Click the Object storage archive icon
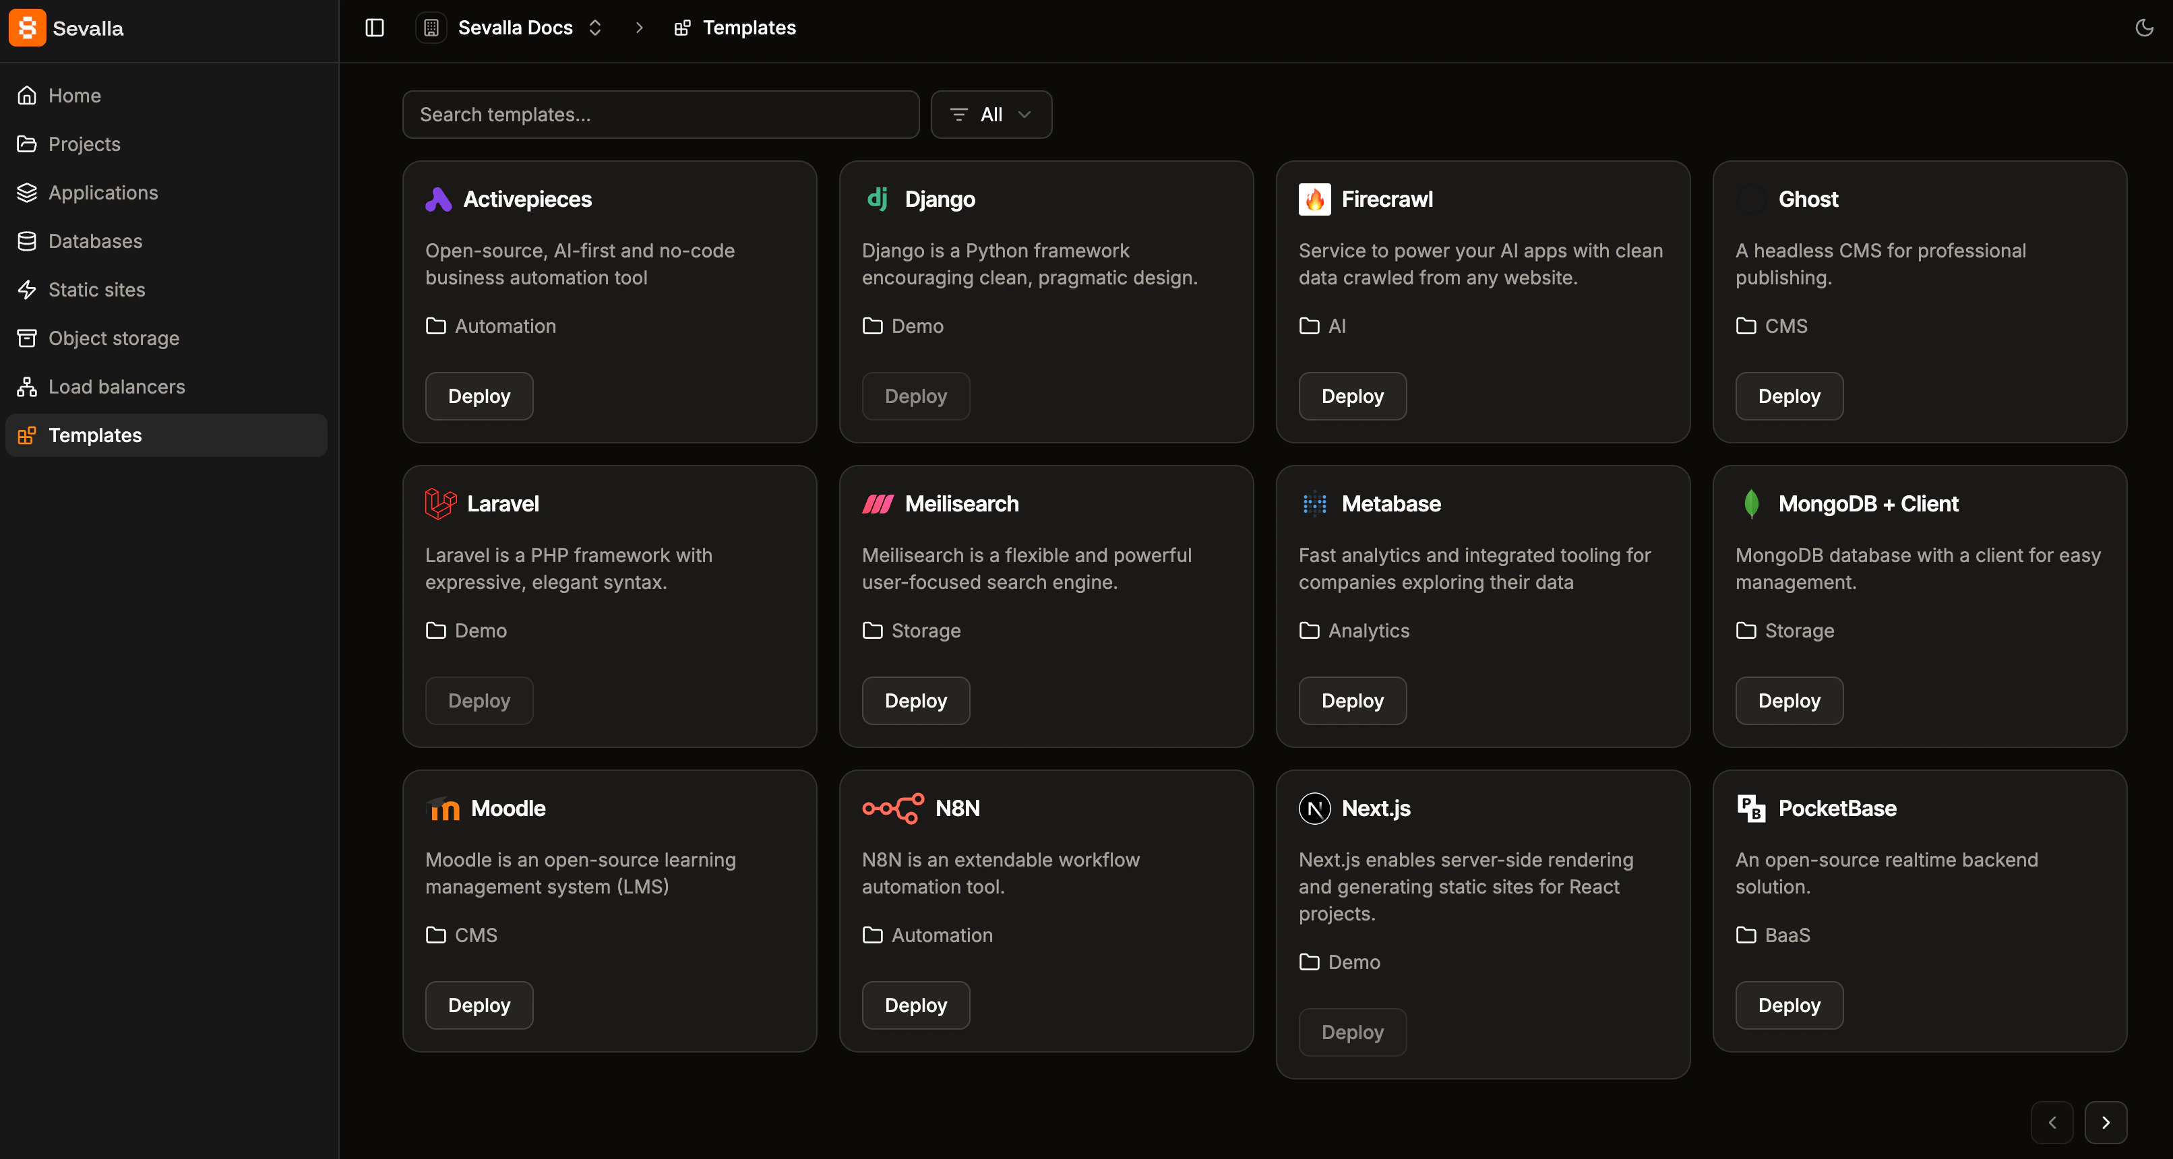This screenshot has height=1159, width=2173. point(27,338)
